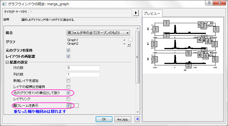Image resolution: width=228 pixels, height=126 pixels.
Task: Uncheck レイアウトの再配置 checkbox
Action: click(68, 57)
